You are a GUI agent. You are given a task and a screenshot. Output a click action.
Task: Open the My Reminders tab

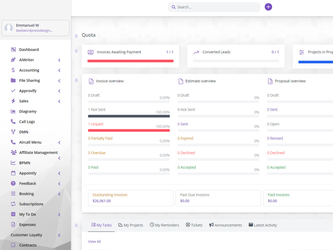(165, 225)
